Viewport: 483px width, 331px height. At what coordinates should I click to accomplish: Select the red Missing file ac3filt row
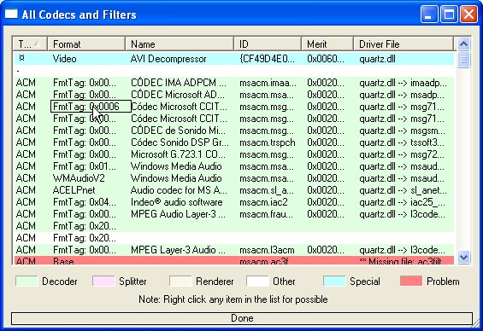[x=234, y=260]
